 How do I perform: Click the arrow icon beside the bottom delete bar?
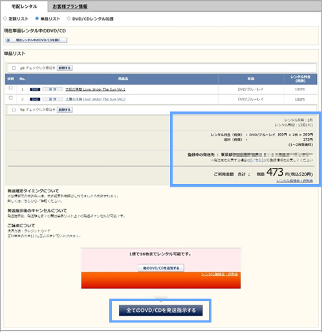tap(22, 110)
